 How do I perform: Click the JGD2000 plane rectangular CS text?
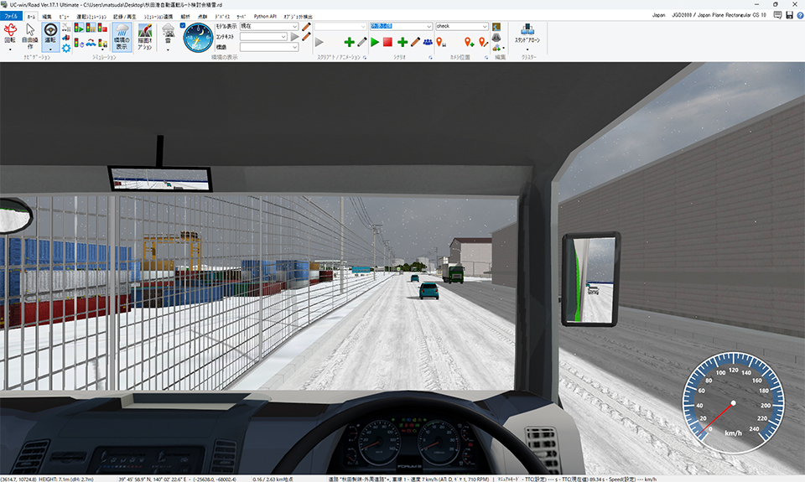(719, 15)
